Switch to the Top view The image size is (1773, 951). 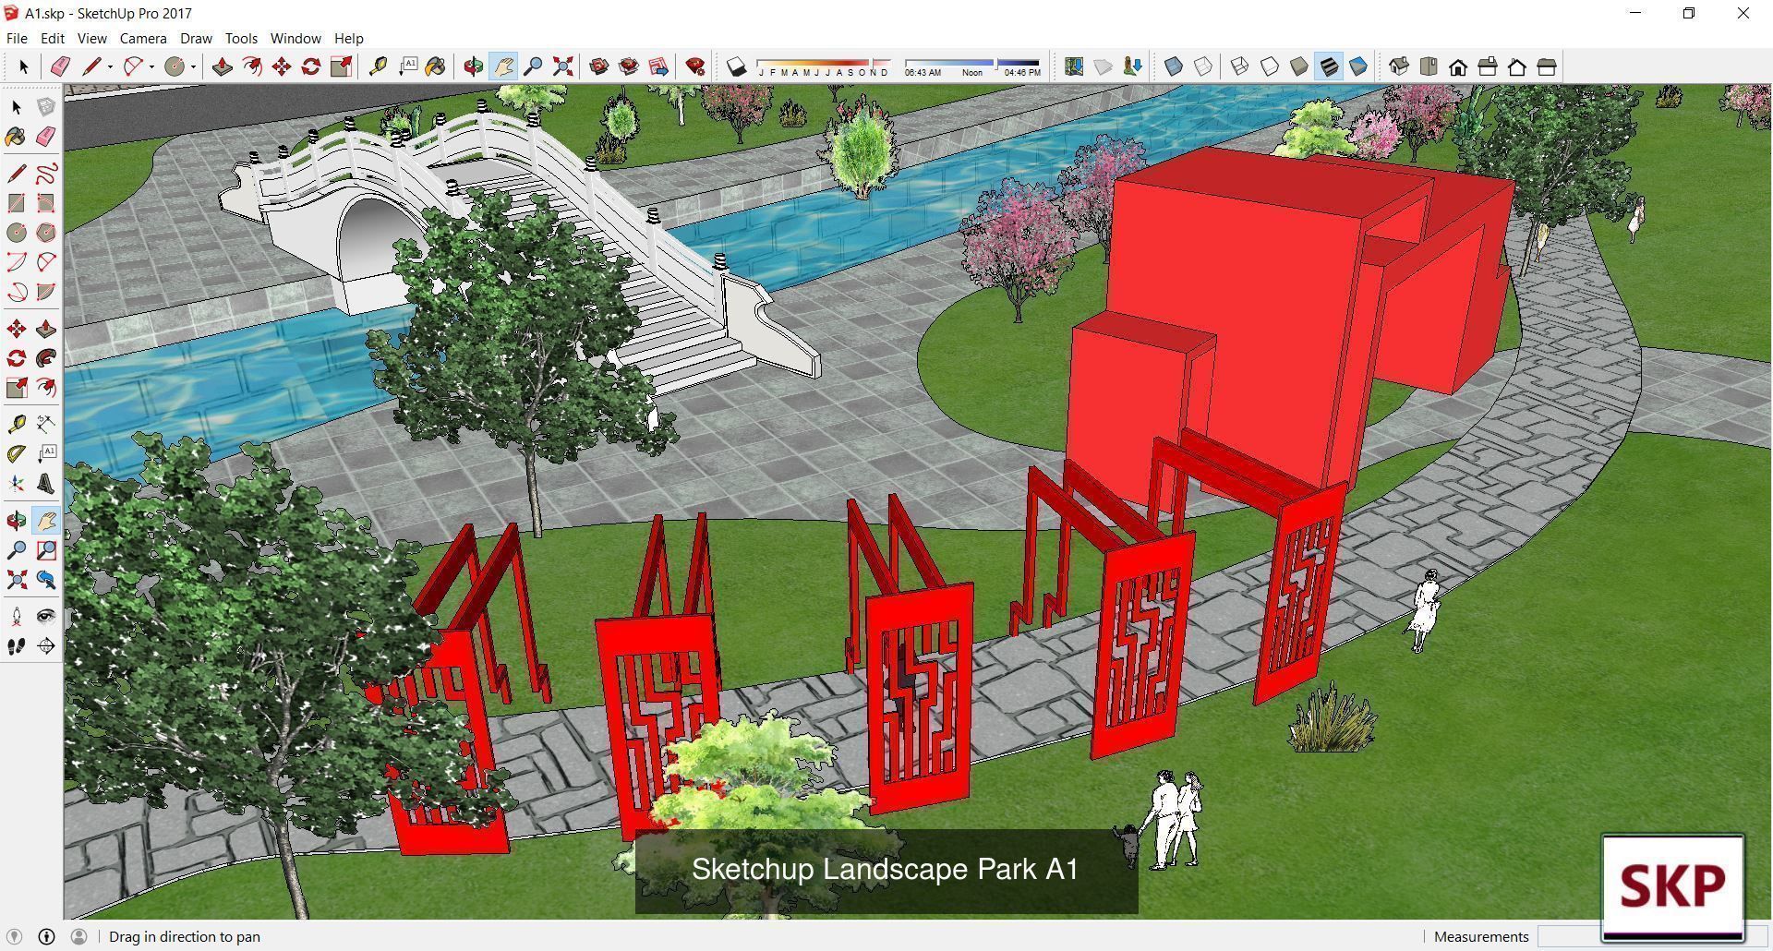[1429, 66]
